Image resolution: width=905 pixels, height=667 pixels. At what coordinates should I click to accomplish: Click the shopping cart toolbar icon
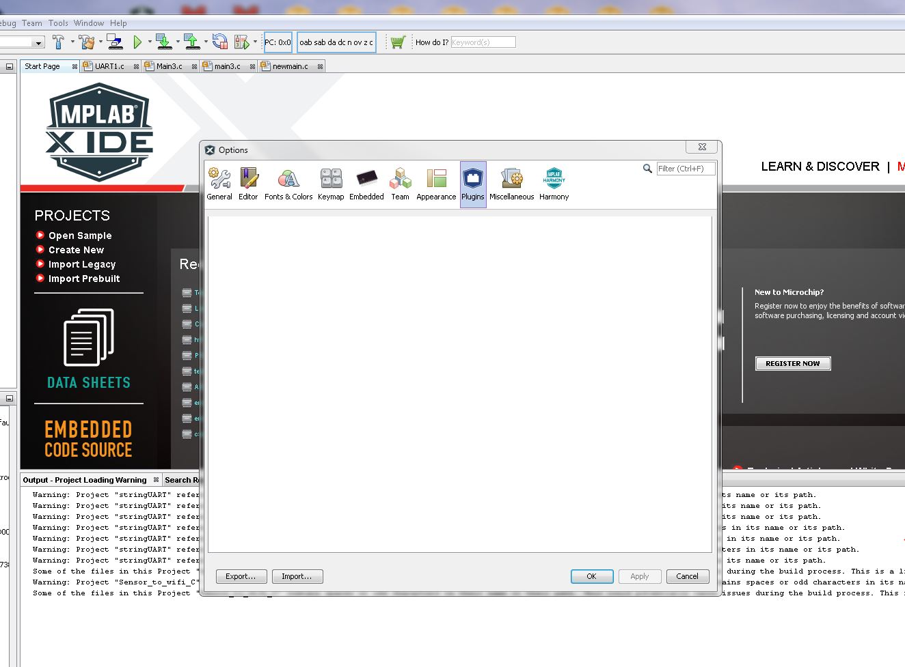click(x=398, y=42)
